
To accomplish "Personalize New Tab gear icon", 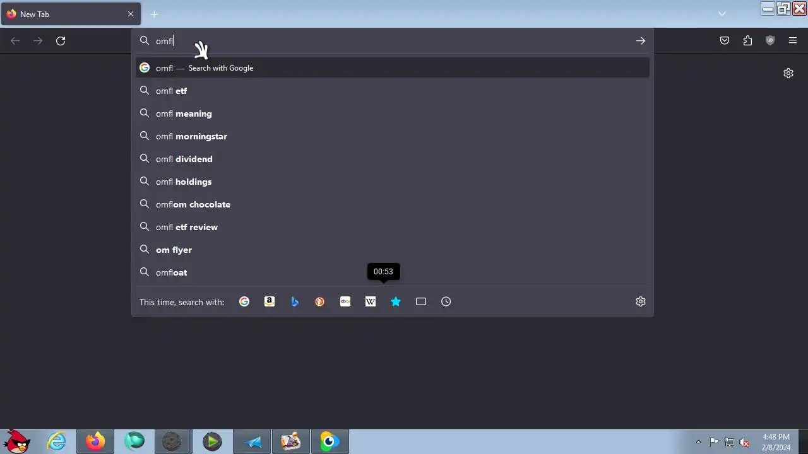I will pyautogui.click(x=788, y=73).
